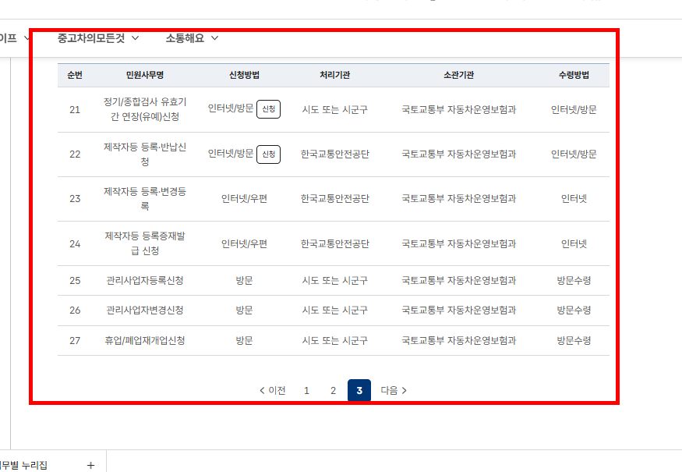Click the 신청 button for 제작자동 등록·반납신청
Image resolution: width=682 pixels, height=472 pixels.
click(268, 154)
